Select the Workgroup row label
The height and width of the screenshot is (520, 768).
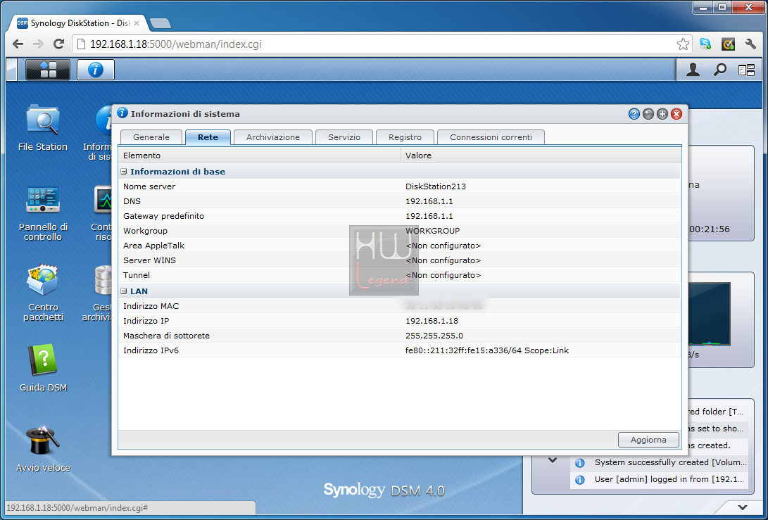145,231
